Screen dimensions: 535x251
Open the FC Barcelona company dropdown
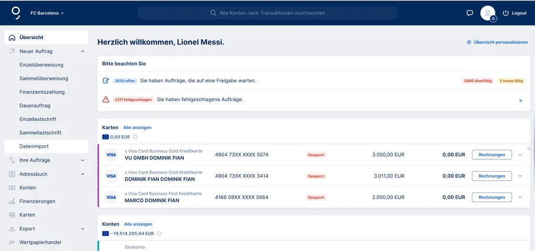[47, 13]
